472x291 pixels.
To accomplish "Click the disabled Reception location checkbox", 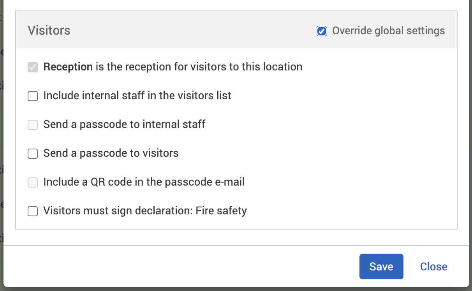I will coord(33,67).
